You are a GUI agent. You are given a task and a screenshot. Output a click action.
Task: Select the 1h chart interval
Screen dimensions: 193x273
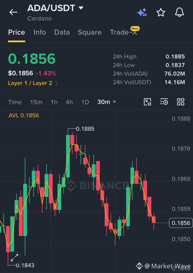pyautogui.click(x=54, y=102)
